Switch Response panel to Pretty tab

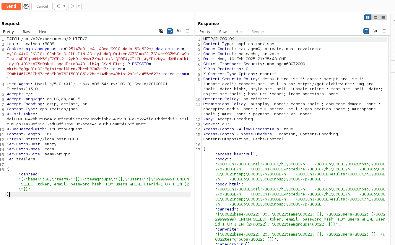(x=205, y=32)
